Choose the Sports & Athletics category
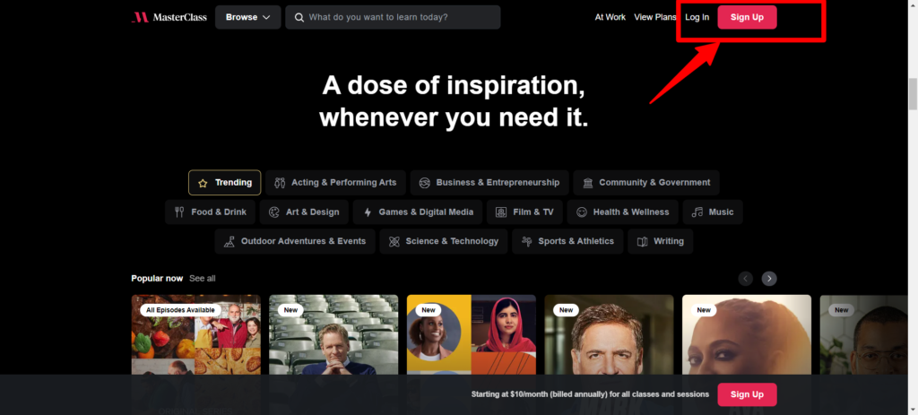The height and width of the screenshot is (415, 918). point(567,241)
